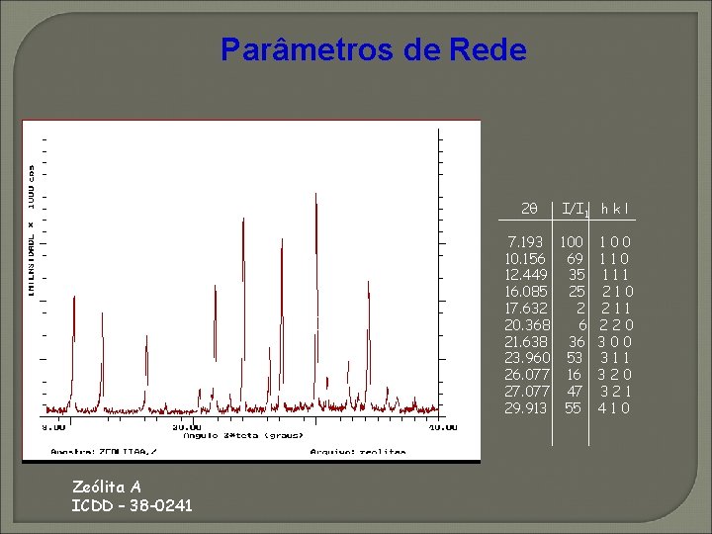Click the vertical intensity axis label

[x=31, y=230]
